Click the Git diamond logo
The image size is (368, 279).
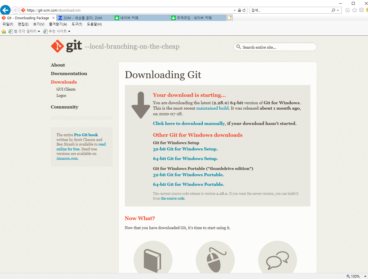[x=57, y=46]
